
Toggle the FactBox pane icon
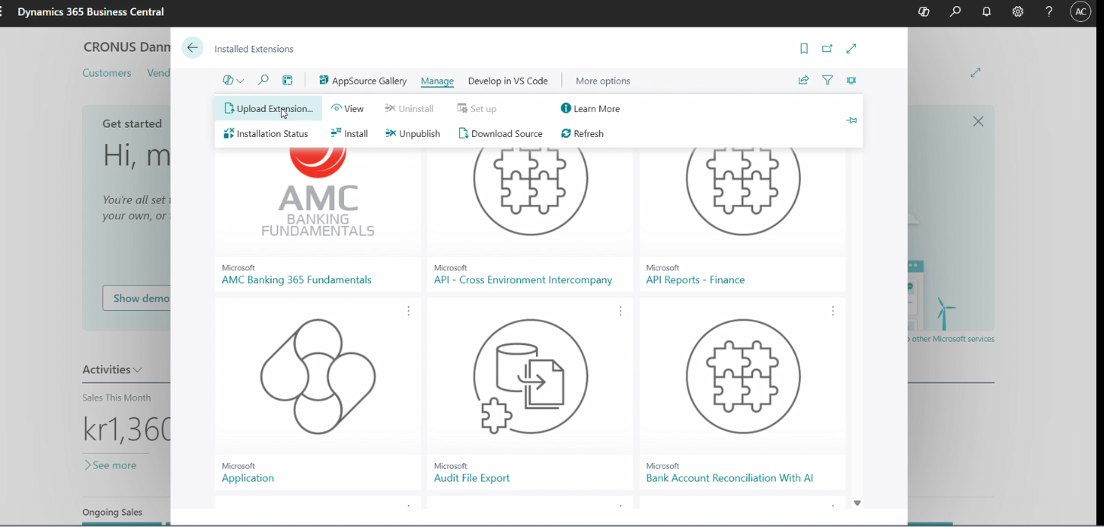pos(851,80)
